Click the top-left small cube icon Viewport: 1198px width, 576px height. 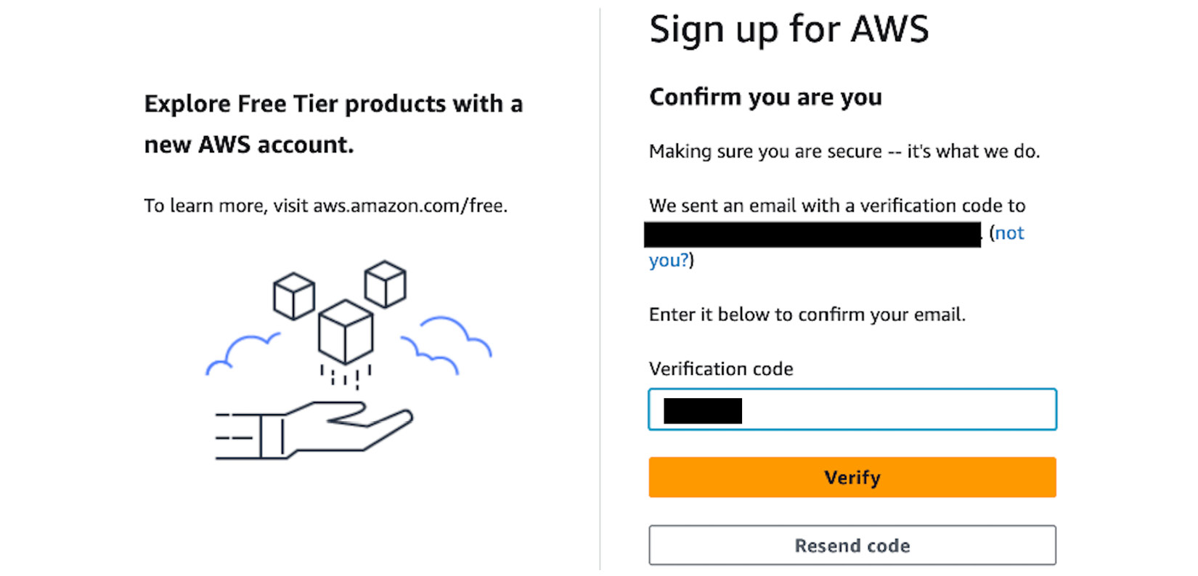294,296
